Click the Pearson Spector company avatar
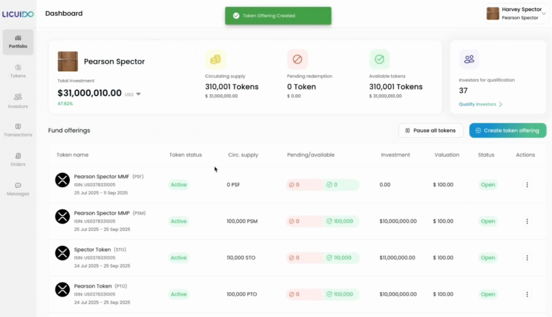 click(67, 61)
